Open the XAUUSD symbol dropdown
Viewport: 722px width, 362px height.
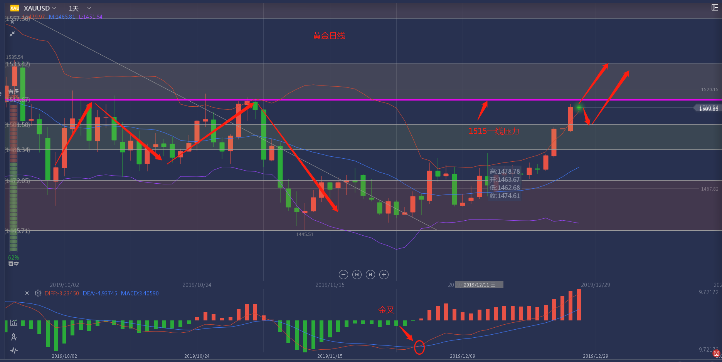click(x=40, y=8)
